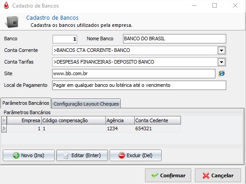
Task: Click the Agência column header
Action: [x=120, y=120]
